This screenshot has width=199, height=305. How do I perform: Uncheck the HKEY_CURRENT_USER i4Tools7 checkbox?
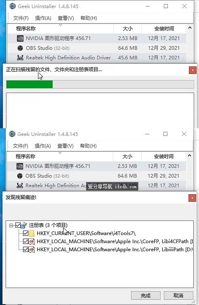tap(25, 233)
